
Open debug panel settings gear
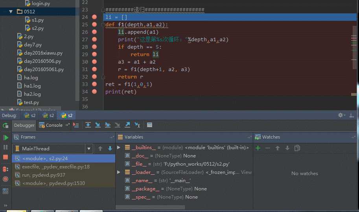tap(341, 115)
